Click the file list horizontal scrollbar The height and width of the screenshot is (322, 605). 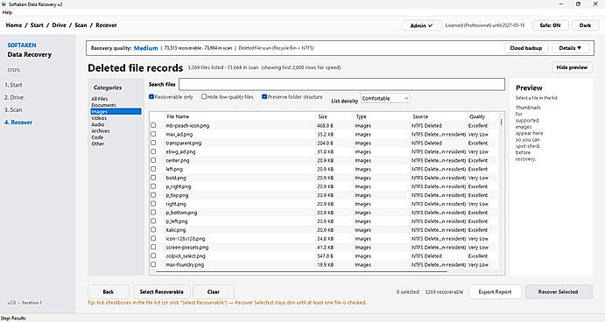pos(301,271)
